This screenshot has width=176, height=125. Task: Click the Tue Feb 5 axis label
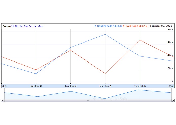[x=140, y=86]
